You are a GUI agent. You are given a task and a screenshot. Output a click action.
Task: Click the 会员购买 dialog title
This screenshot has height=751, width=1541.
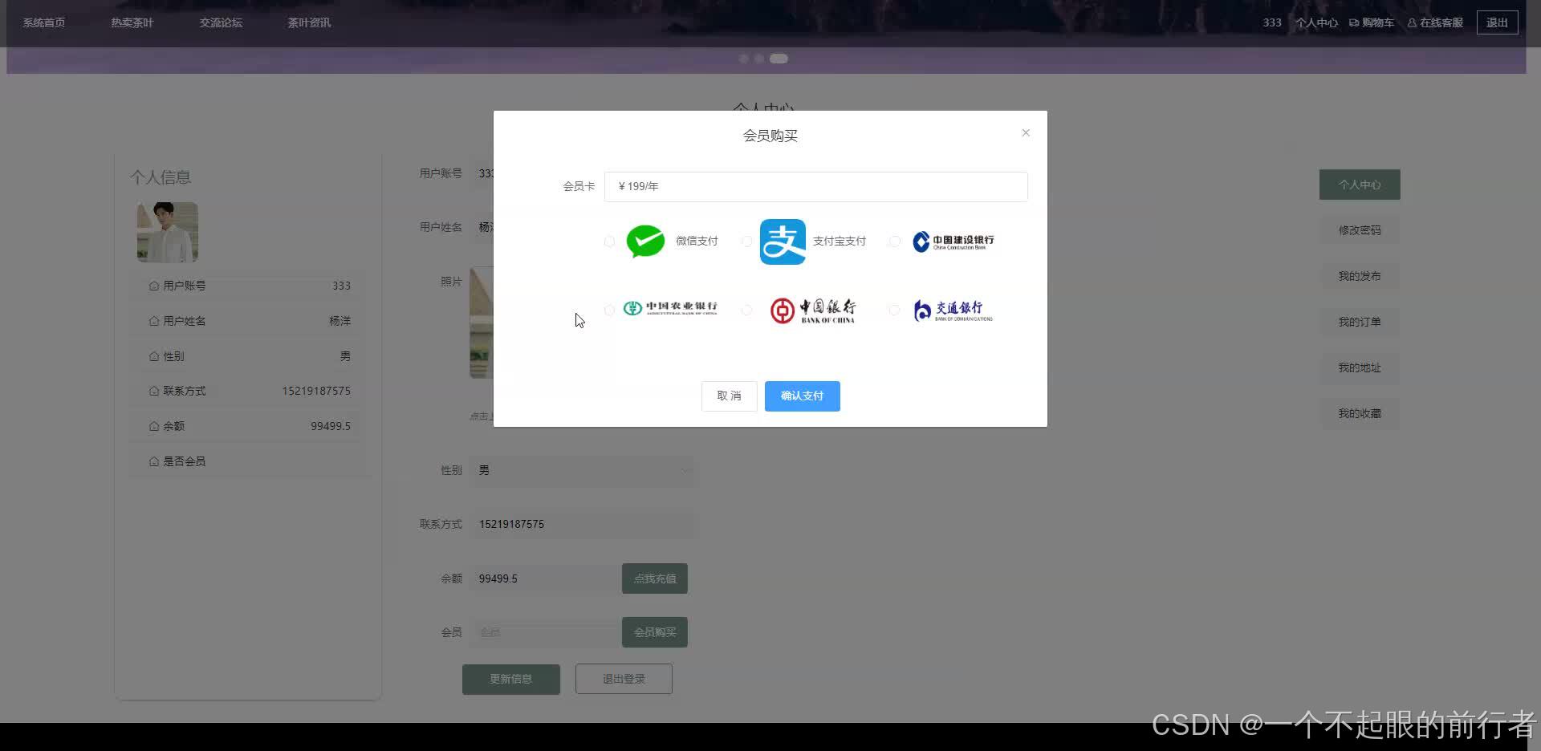click(770, 136)
